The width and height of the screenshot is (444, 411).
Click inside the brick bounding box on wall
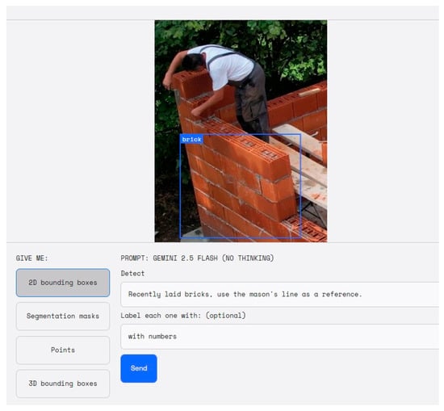coord(241,186)
